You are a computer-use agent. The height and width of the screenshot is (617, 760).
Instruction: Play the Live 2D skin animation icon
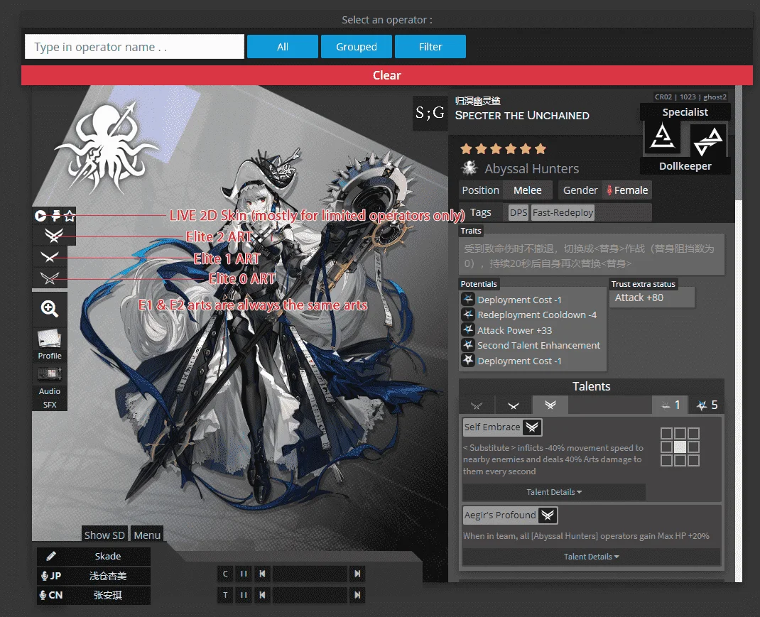point(40,216)
